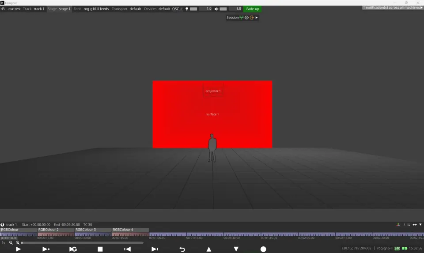This screenshot has height=253, width=424.
Task: Open the stage 1 editor
Action: 64,9
